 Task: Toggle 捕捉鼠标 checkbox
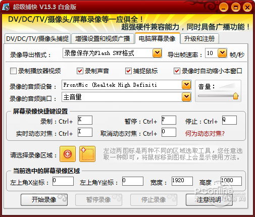coord(128,71)
